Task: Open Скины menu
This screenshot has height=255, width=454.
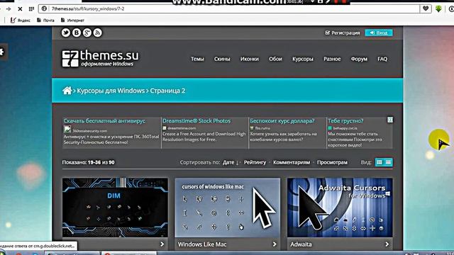Action: 222,59
